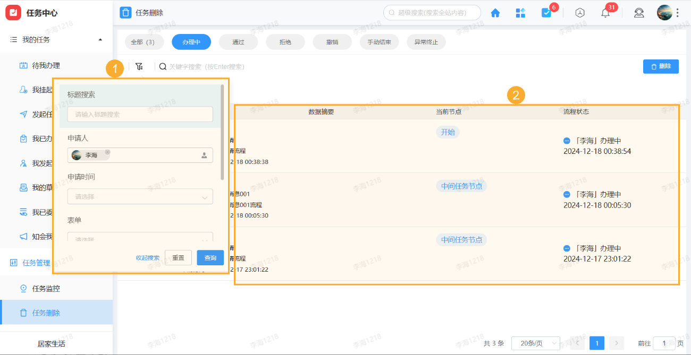
Task: Open the 20条/页 page size dropdown
Action: (535, 343)
